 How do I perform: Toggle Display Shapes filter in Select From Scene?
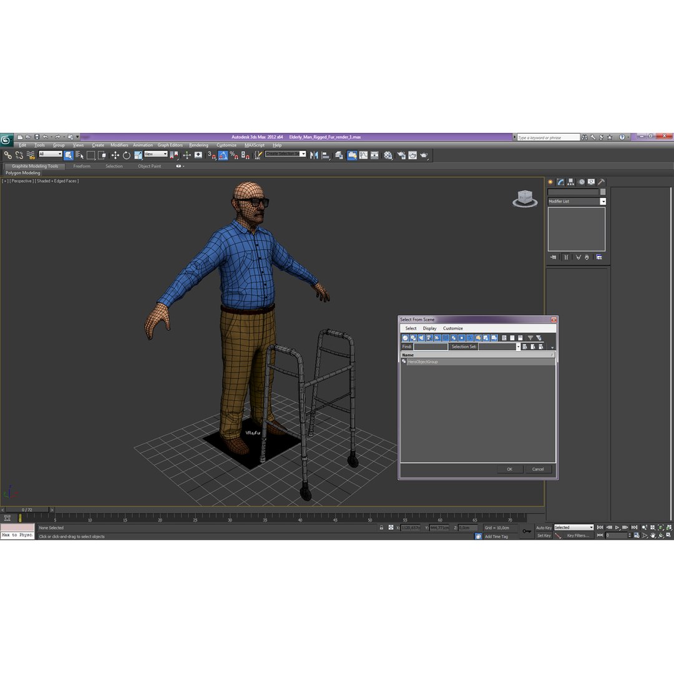[x=413, y=338]
